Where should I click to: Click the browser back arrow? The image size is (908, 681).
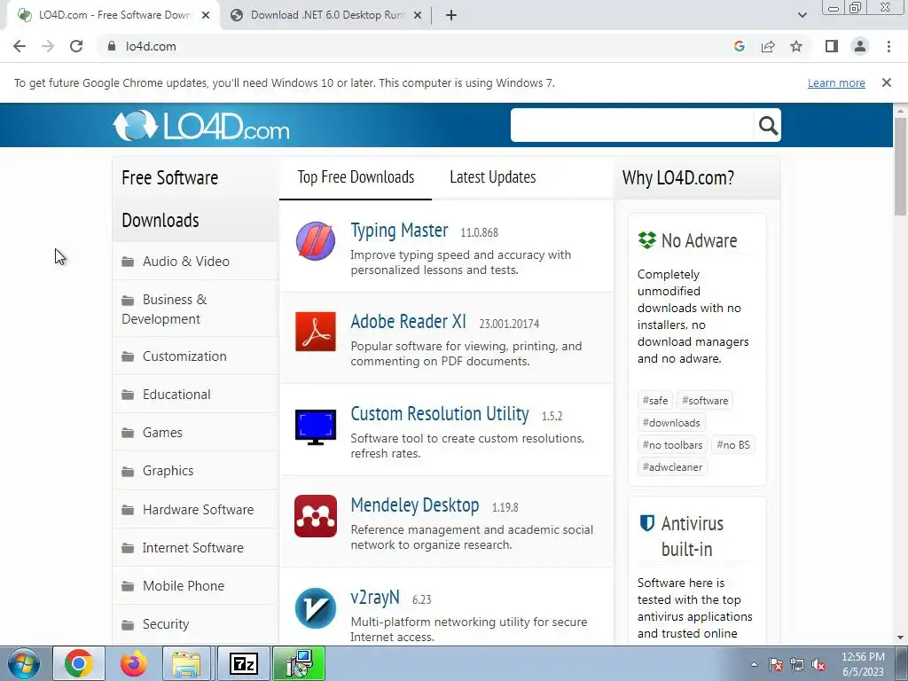[20, 46]
